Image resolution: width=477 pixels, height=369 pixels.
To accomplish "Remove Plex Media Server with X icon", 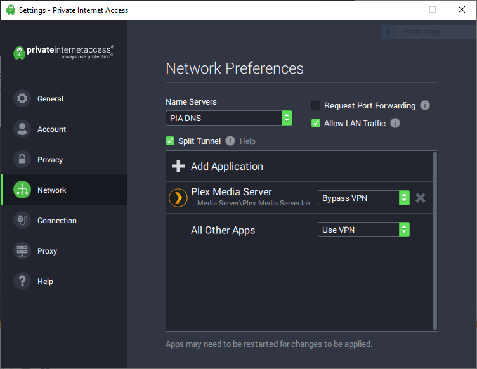I will [x=421, y=198].
